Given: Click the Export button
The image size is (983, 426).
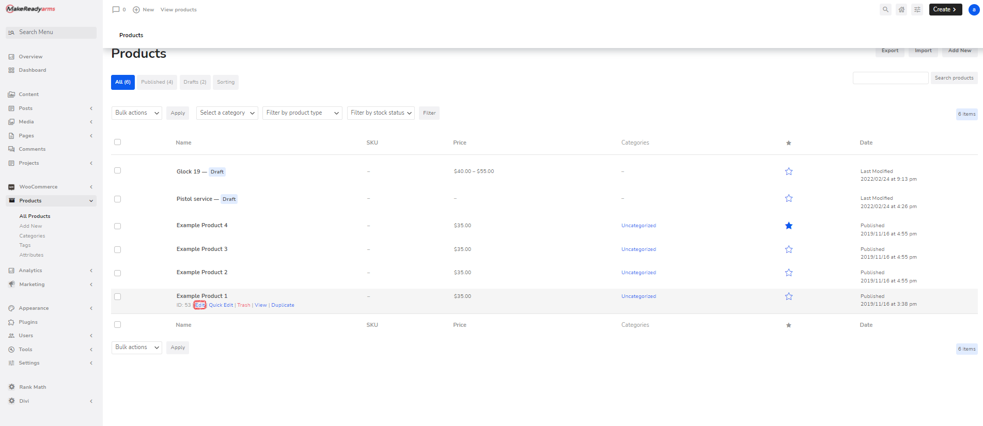Looking at the screenshot, I should tap(890, 51).
